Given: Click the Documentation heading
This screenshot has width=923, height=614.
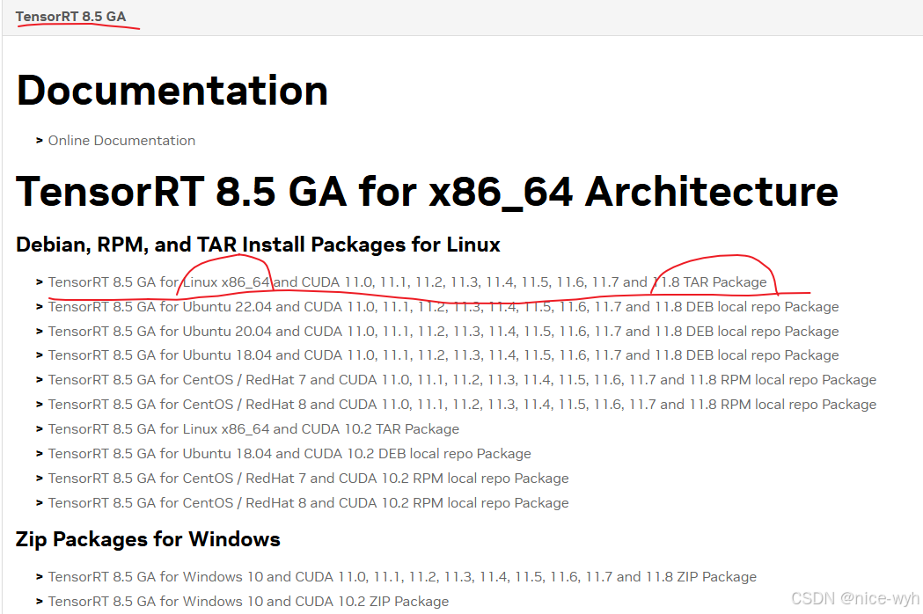Looking at the screenshot, I should (x=172, y=91).
